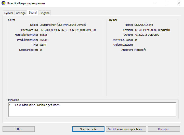The image size is (184, 135).
Task: Click the Anbieter value Microsoft
Action: 140,50
